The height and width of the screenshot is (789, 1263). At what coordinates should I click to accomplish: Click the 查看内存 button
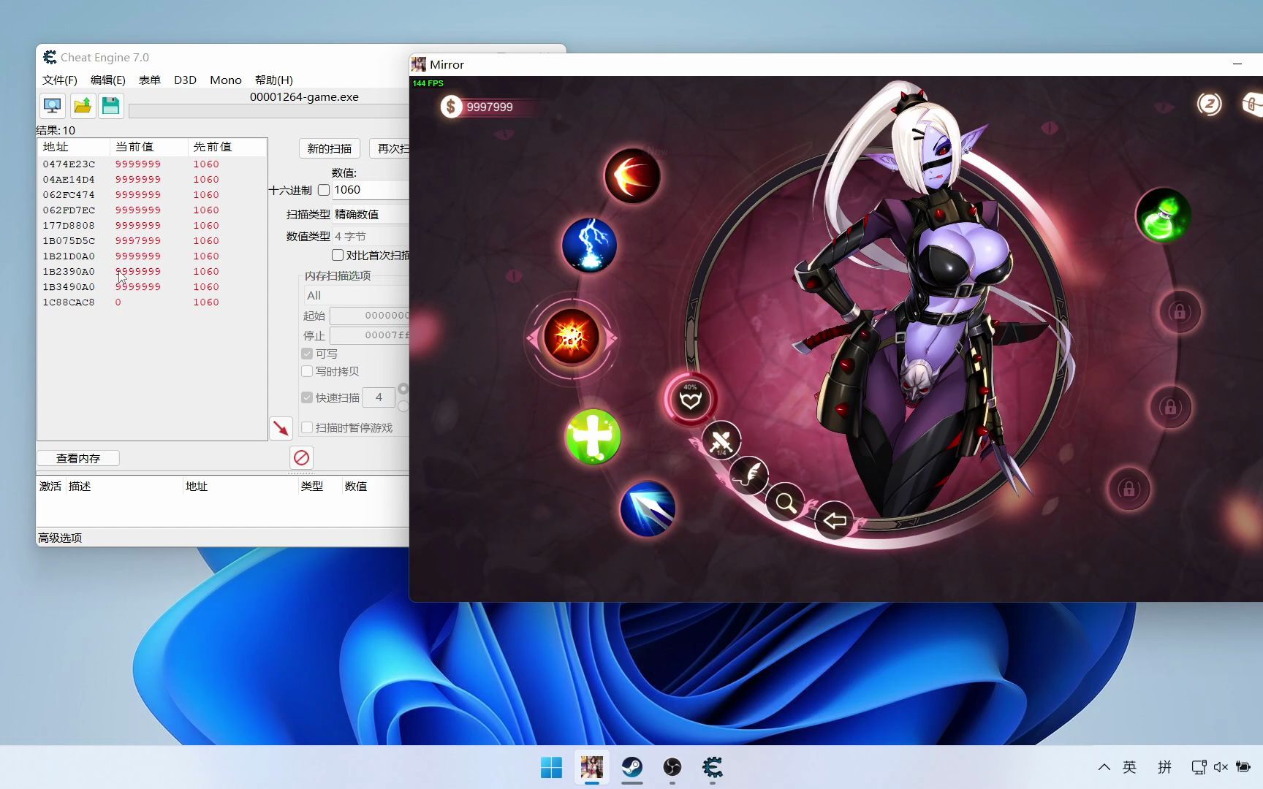click(78, 458)
